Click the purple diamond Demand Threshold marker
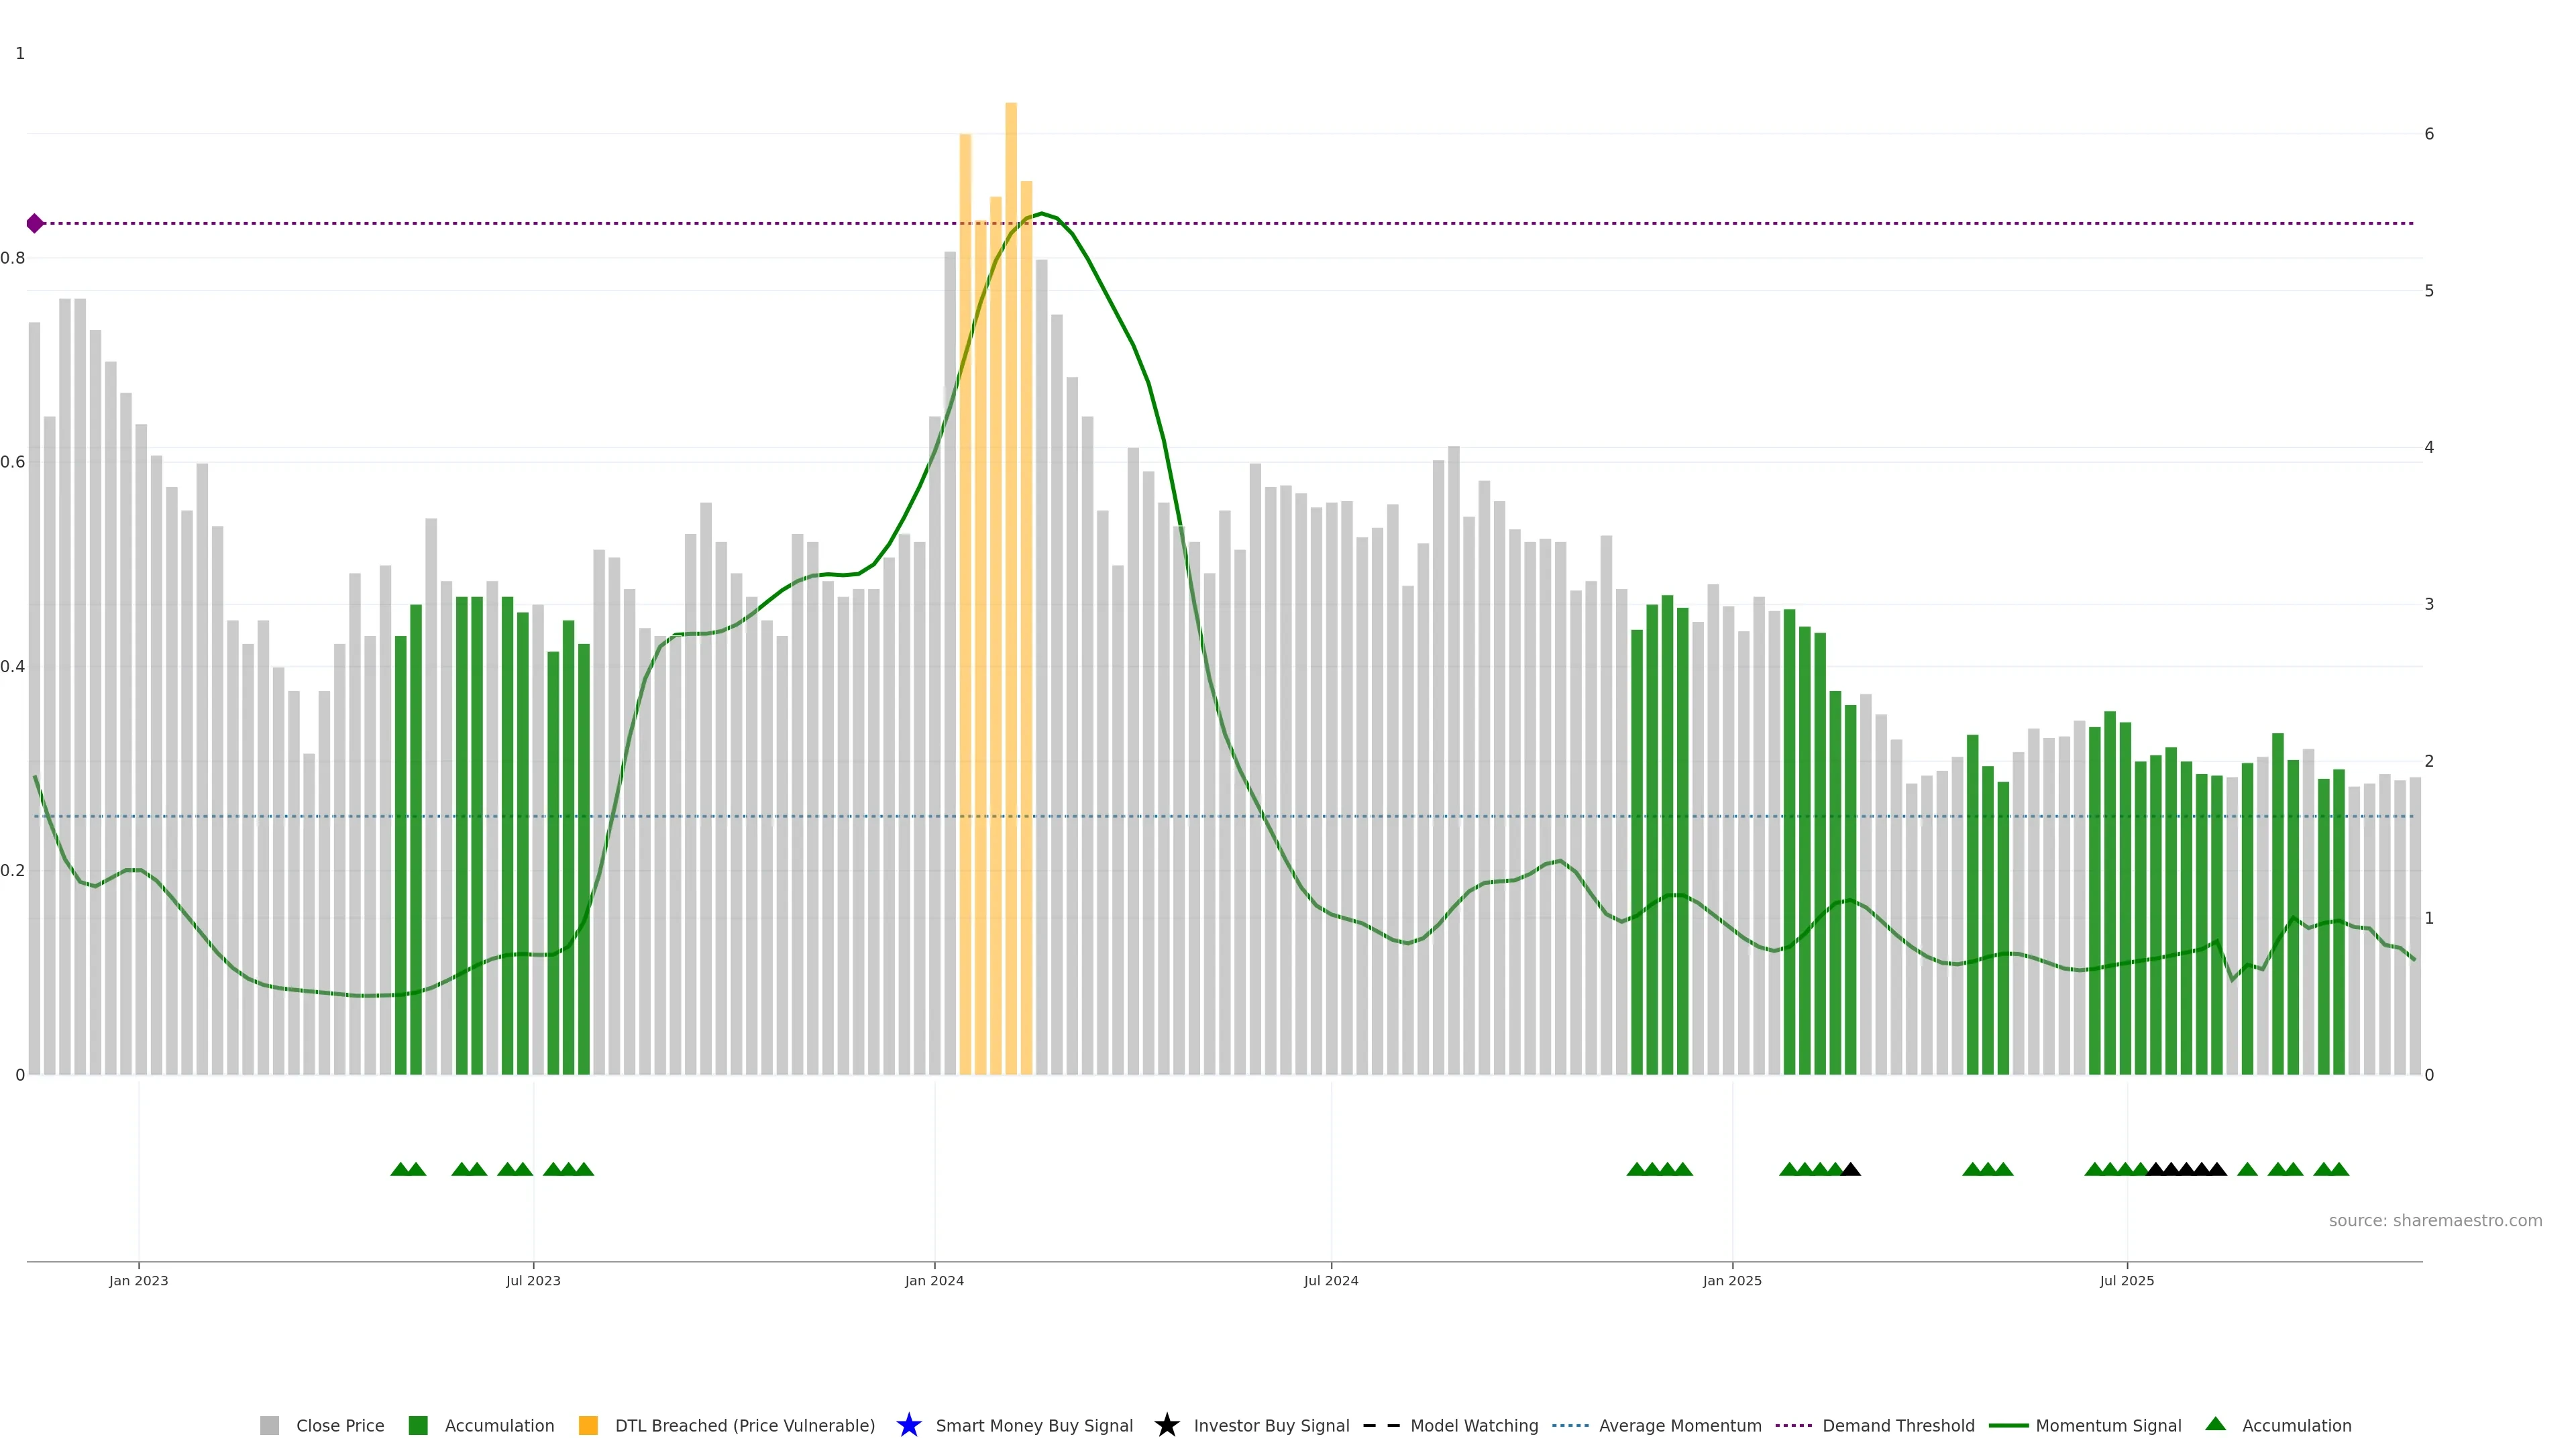 (35, 223)
